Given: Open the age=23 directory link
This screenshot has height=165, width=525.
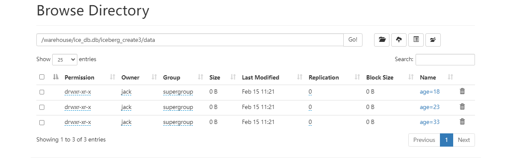Looking at the screenshot, I should click(x=430, y=107).
